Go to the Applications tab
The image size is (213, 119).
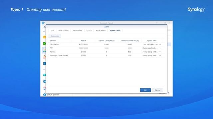pos(101,30)
